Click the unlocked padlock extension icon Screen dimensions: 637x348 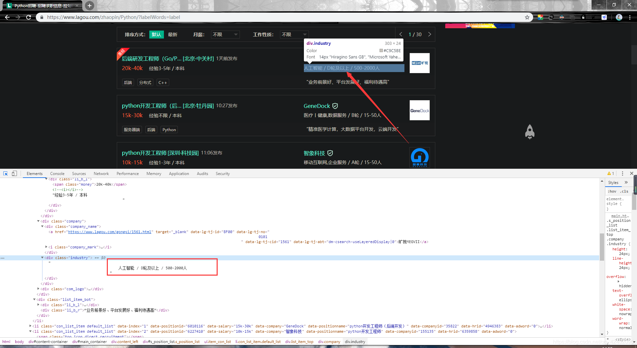(x=583, y=17)
